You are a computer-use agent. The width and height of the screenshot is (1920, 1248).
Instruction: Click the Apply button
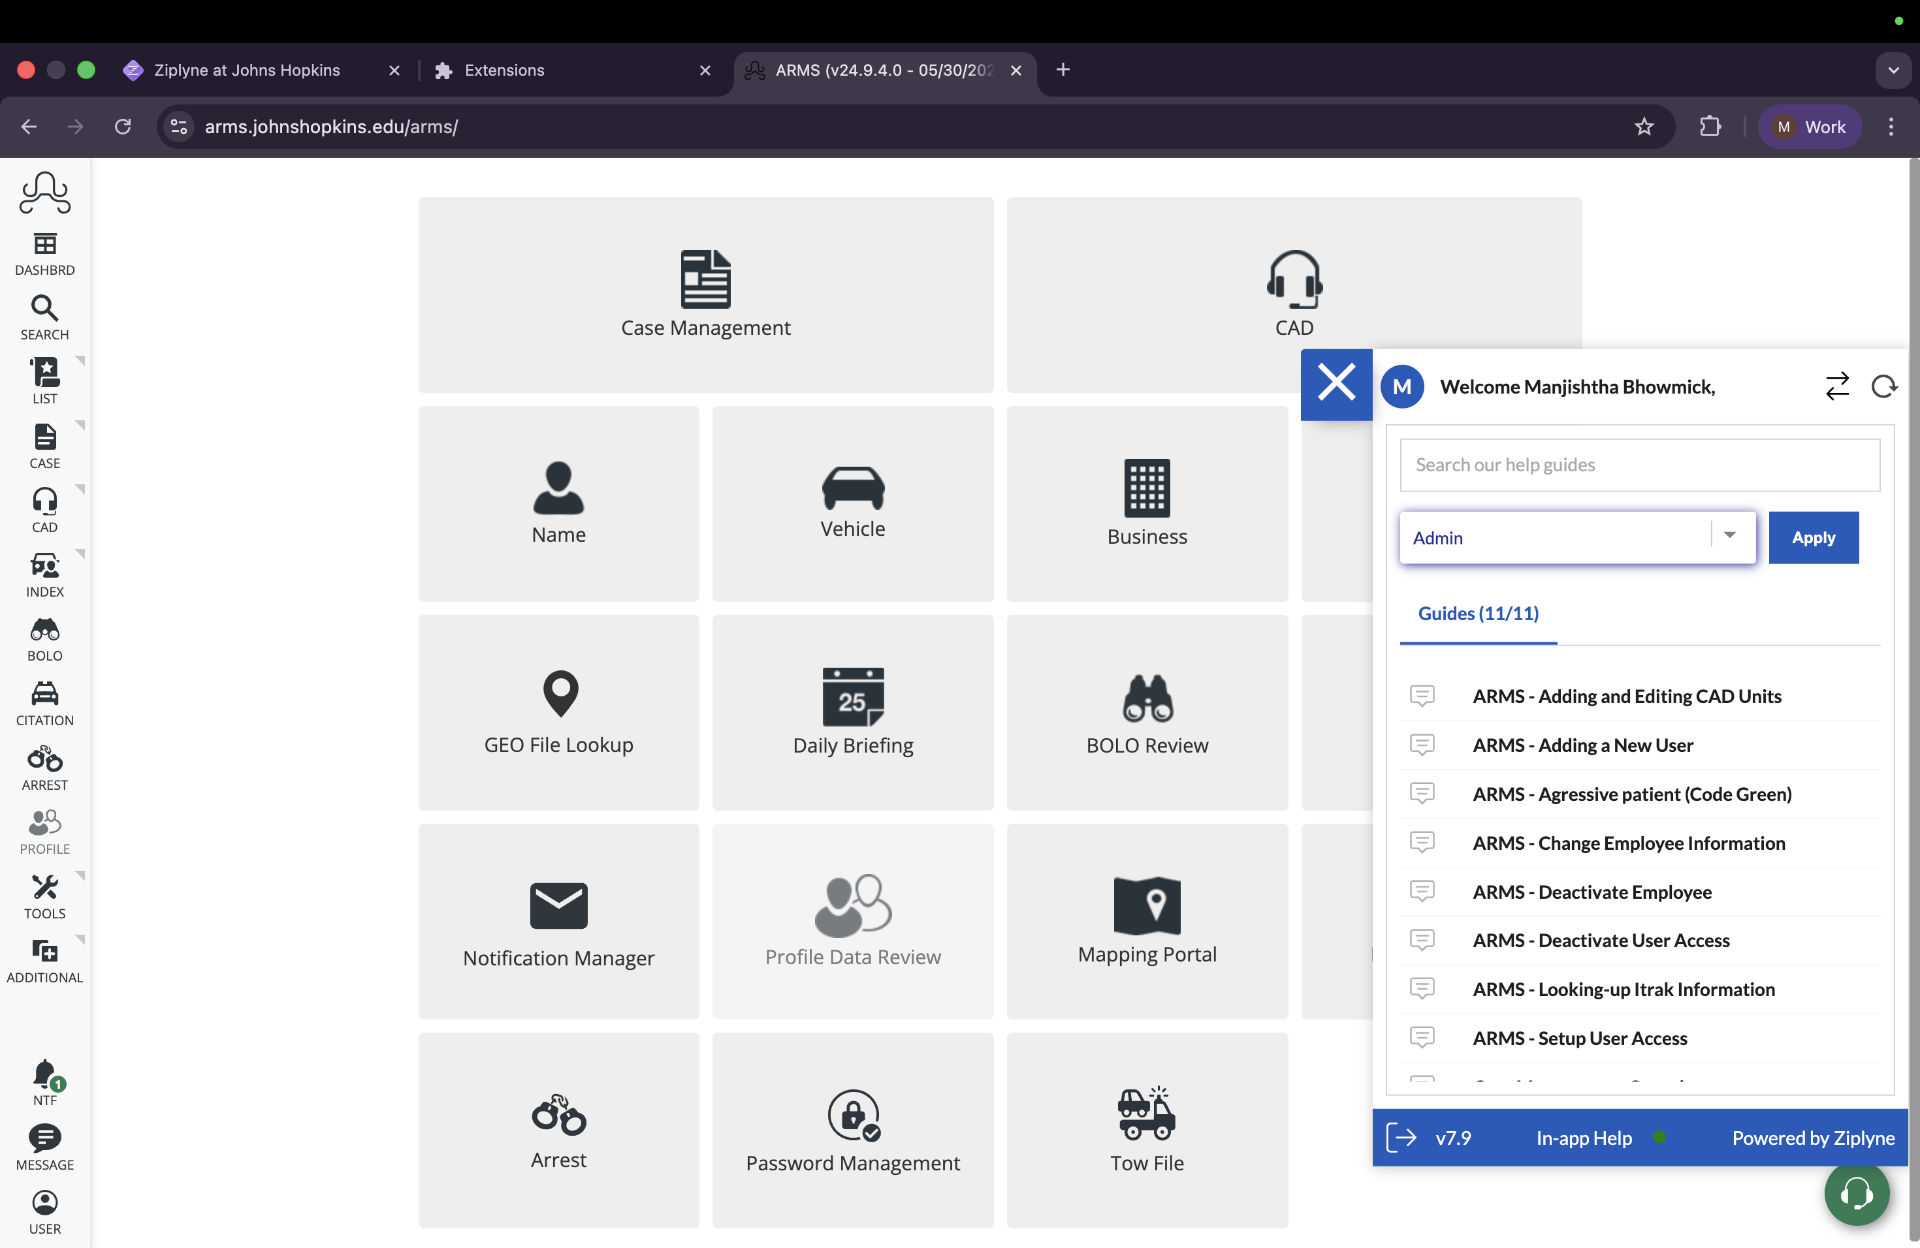[x=1813, y=538]
